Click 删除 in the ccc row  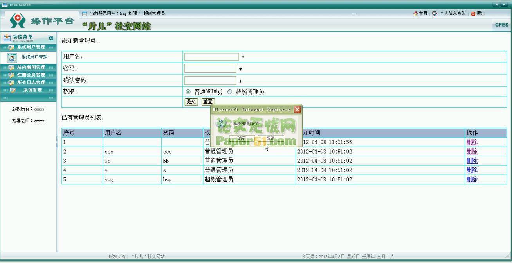pyautogui.click(x=472, y=152)
